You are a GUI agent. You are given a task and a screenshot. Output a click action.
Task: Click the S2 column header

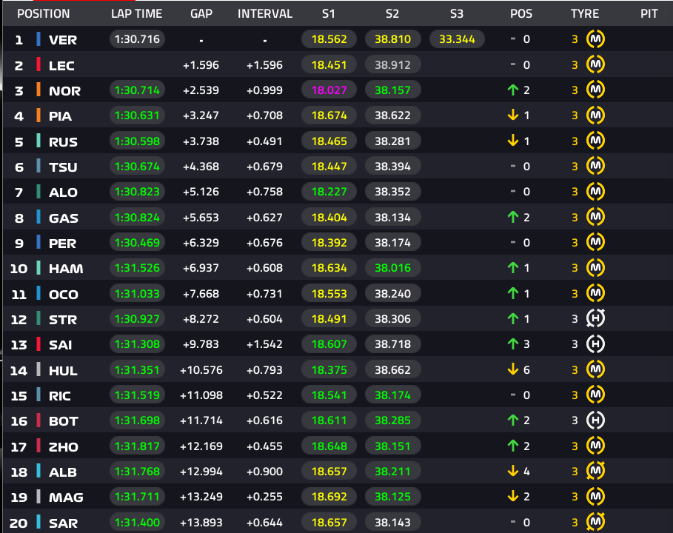[x=392, y=14]
